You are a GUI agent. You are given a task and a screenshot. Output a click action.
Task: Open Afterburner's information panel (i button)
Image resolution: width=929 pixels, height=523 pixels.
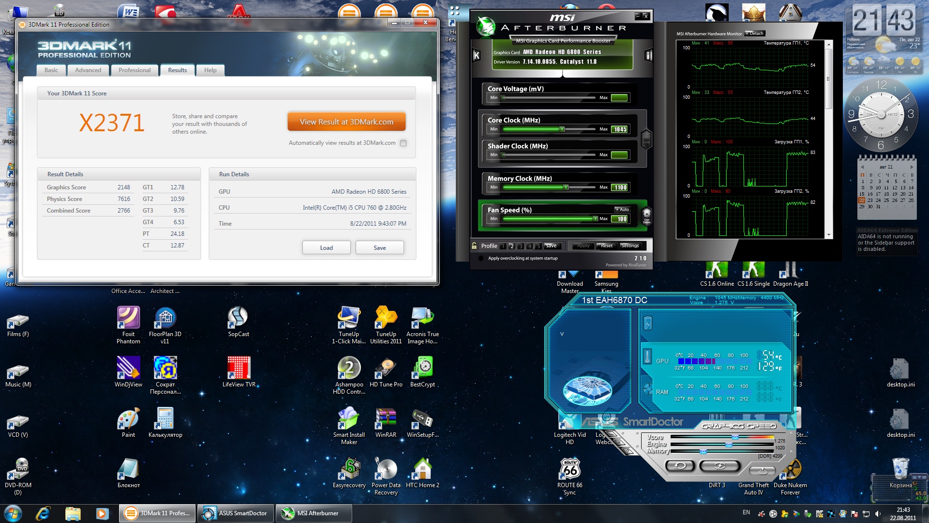648,55
